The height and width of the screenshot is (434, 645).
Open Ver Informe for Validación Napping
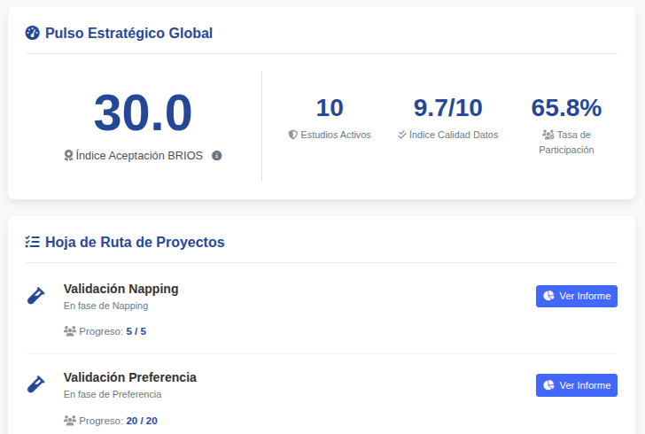pyautogui.click(x=576, y=296)
